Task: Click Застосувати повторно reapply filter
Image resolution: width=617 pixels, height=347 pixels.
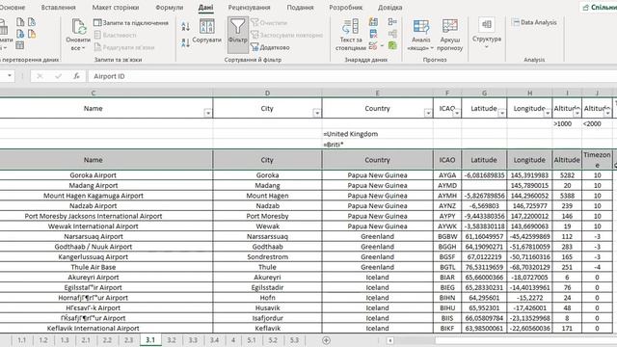Action: pyautogui.click(x=286, y=35)
